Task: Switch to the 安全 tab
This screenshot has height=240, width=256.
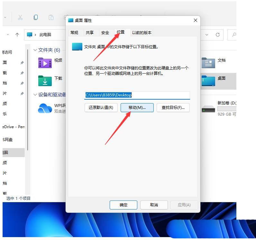Action: 105,33
